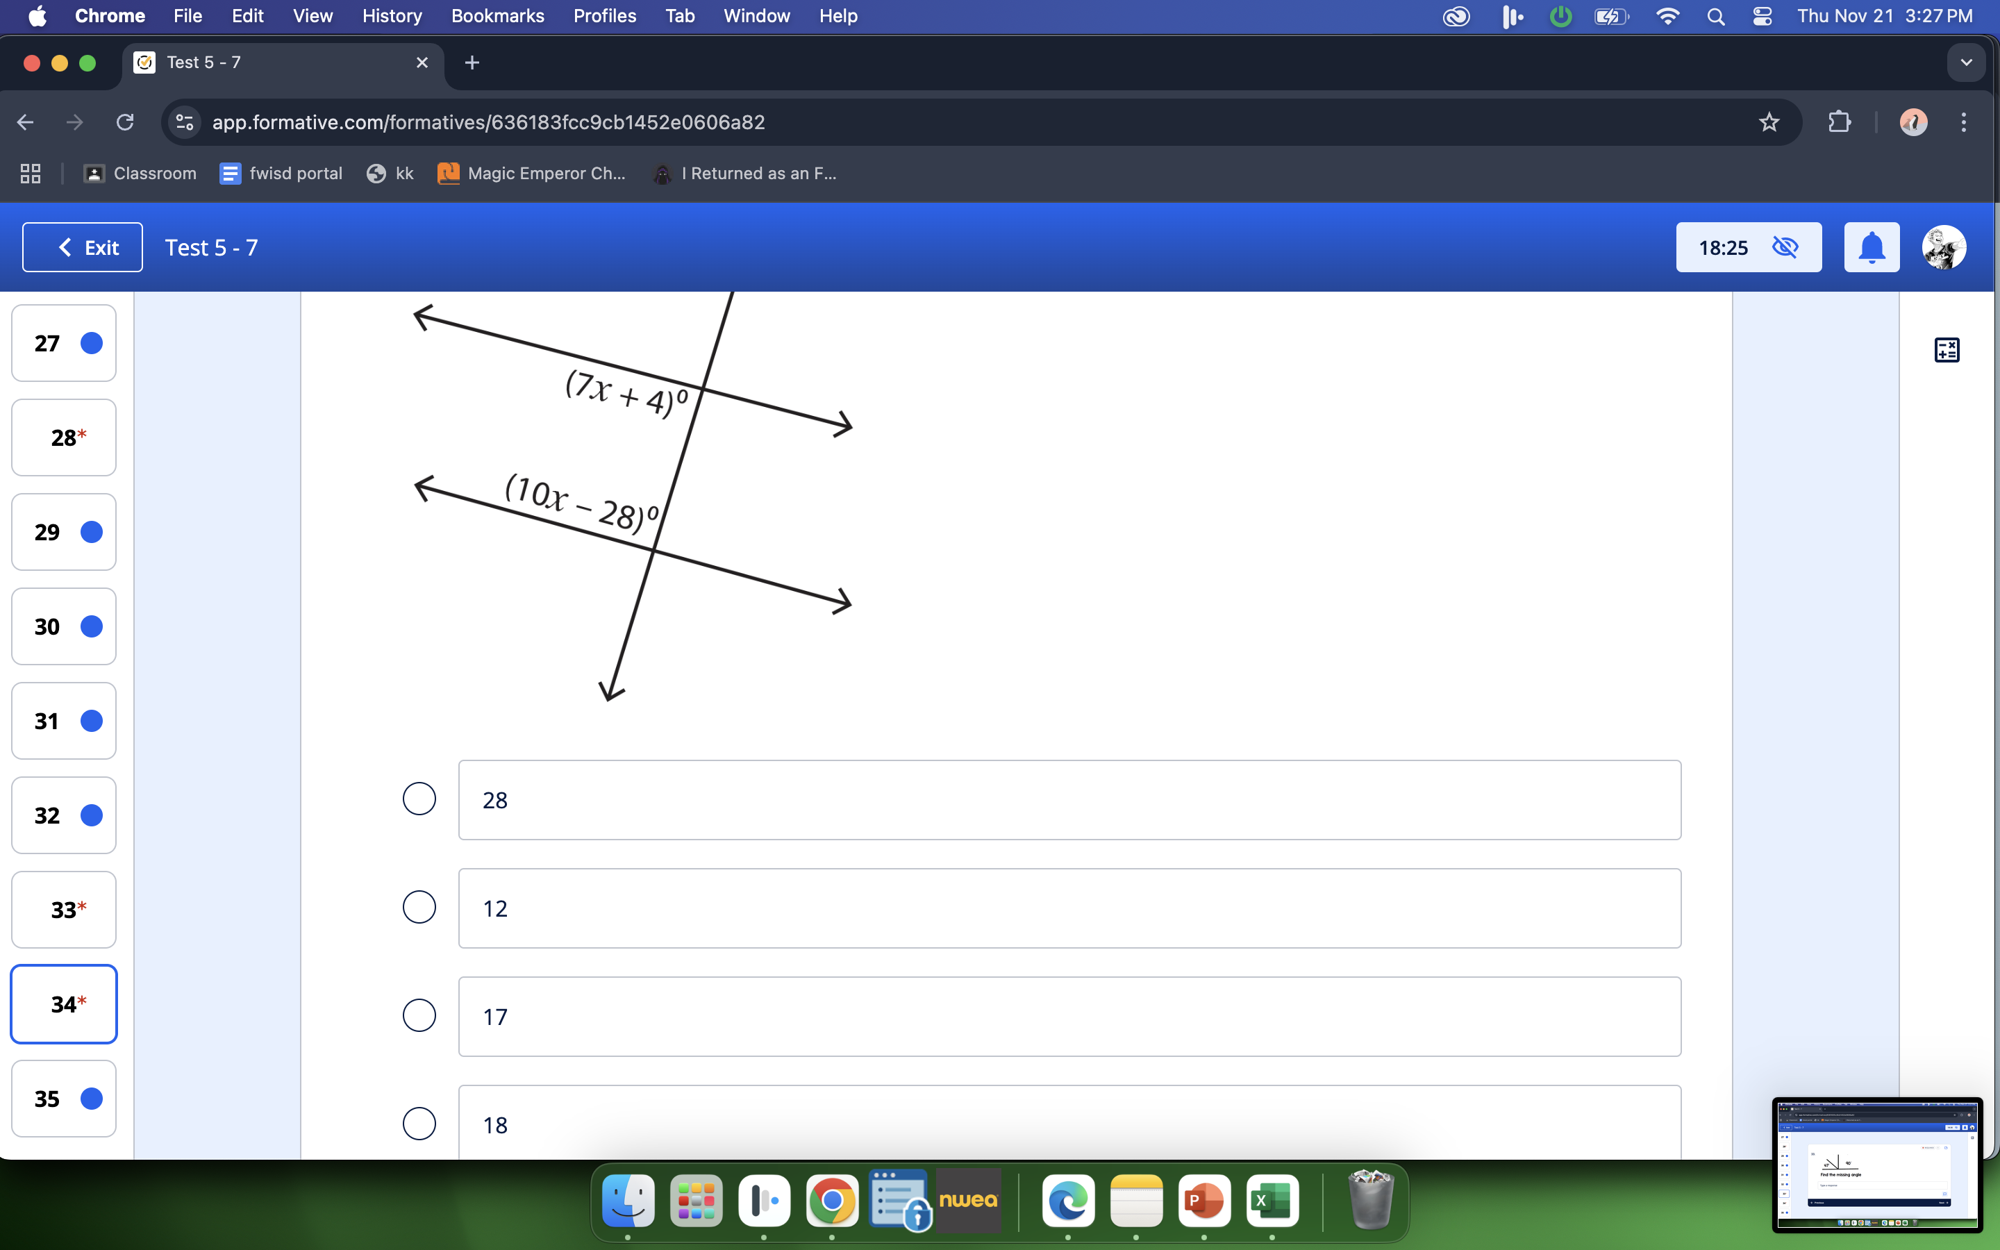Viewport: 2000px width, 1250px height.
Task: Open Magic Emperor bookmark
Action: (x=531, y=174)
